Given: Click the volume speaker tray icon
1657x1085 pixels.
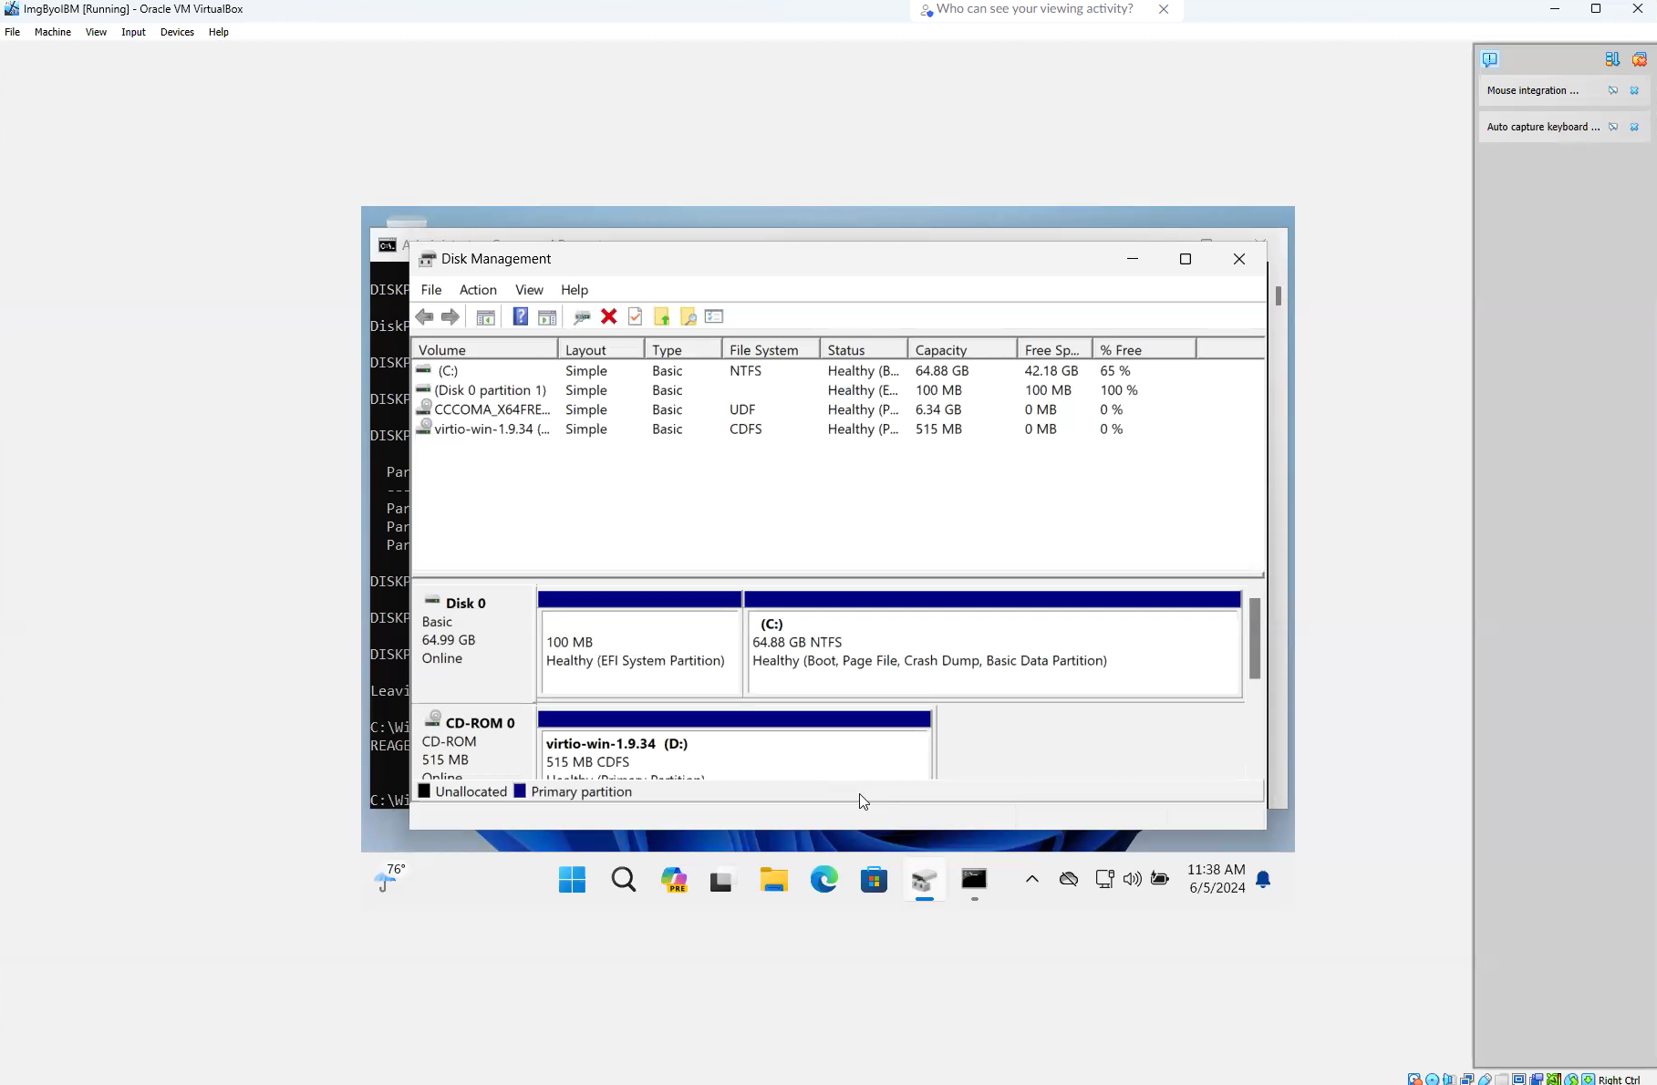Looking at the screenshot, I should click(1133, 880).
